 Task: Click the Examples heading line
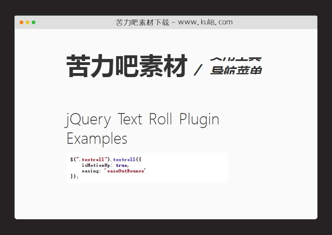96,138
